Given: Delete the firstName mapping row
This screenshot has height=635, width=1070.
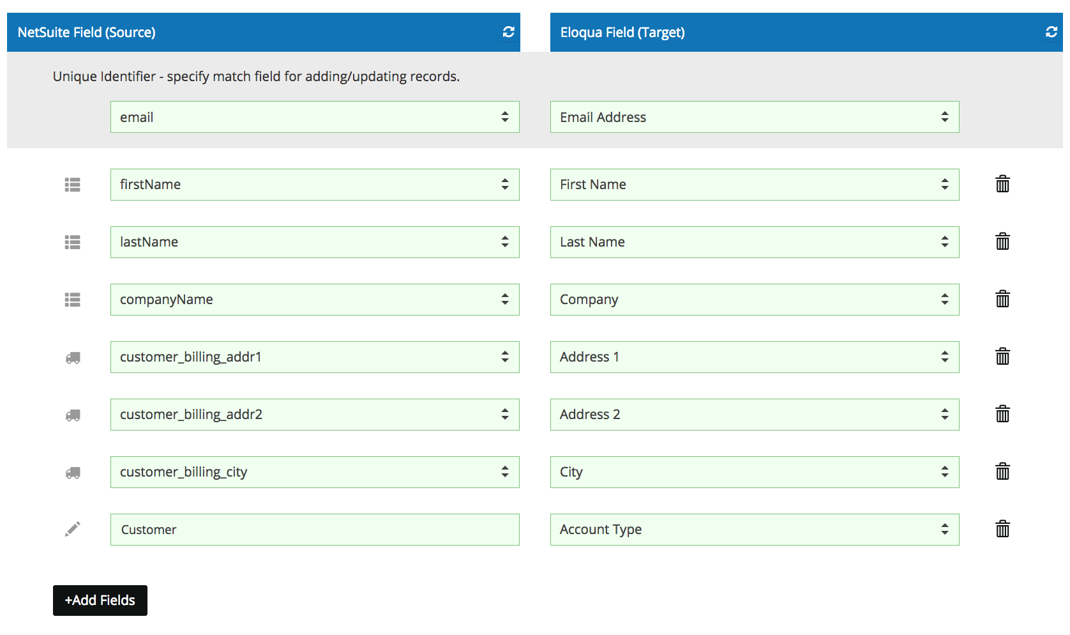Looking at the screenshot, I should point(1002,184).
